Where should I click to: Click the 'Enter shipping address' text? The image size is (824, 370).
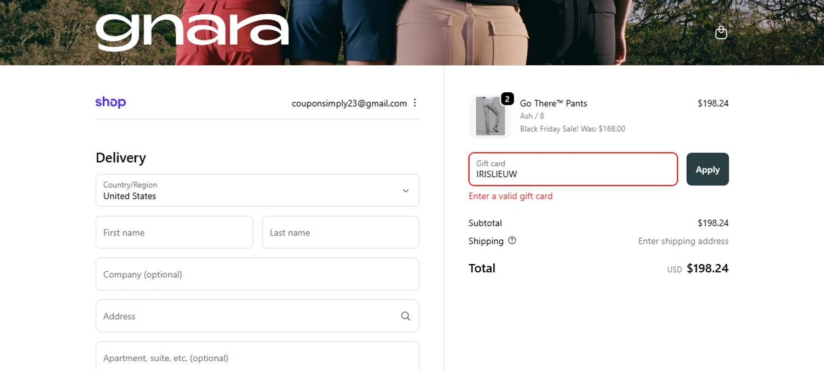683,241
